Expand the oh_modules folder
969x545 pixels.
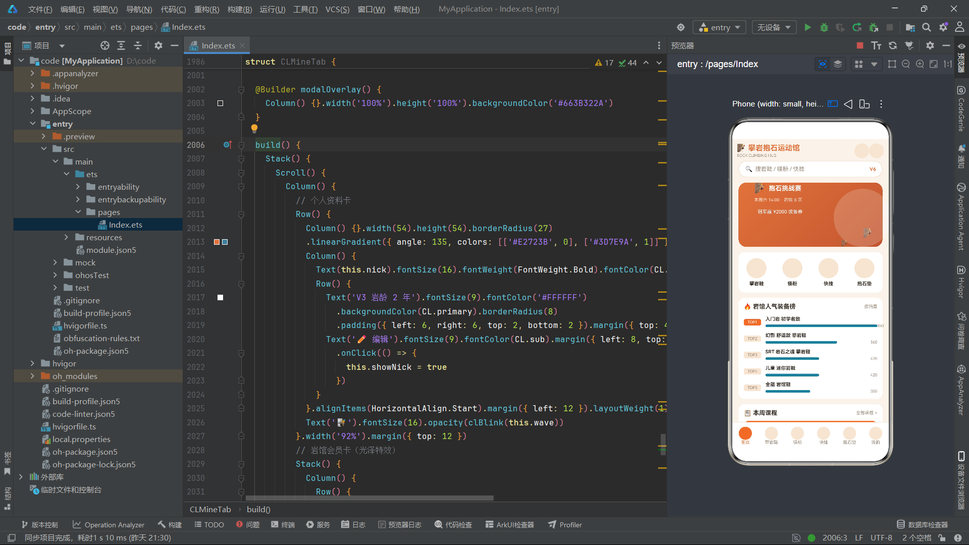(32, 376)
